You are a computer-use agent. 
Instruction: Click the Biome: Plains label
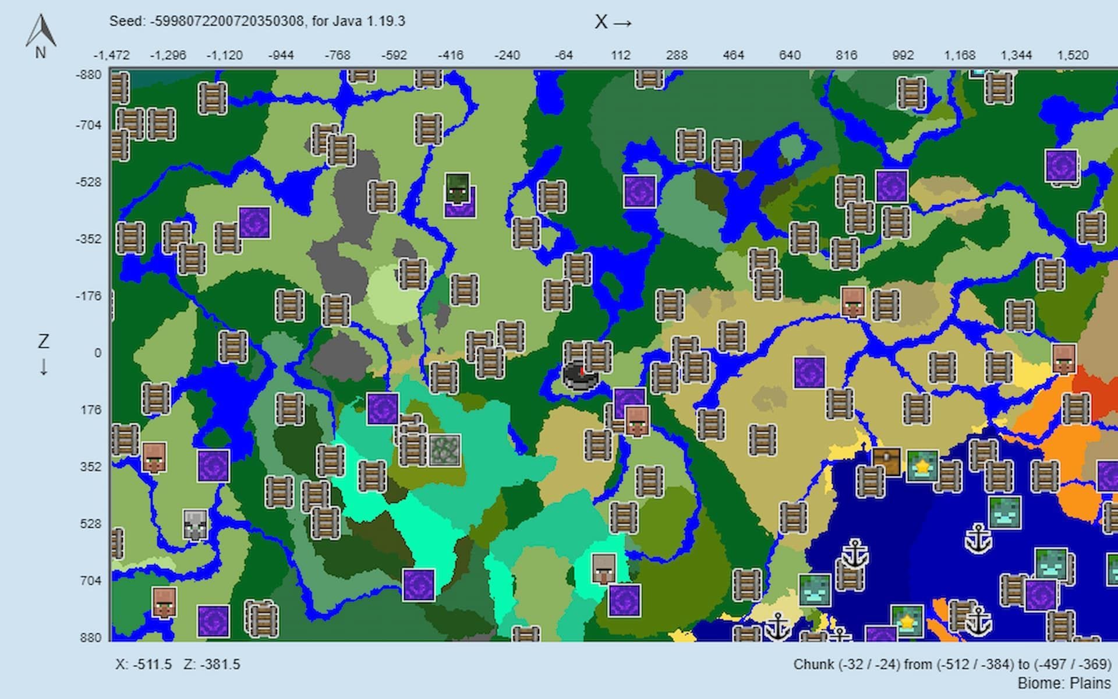[1064, 683]
